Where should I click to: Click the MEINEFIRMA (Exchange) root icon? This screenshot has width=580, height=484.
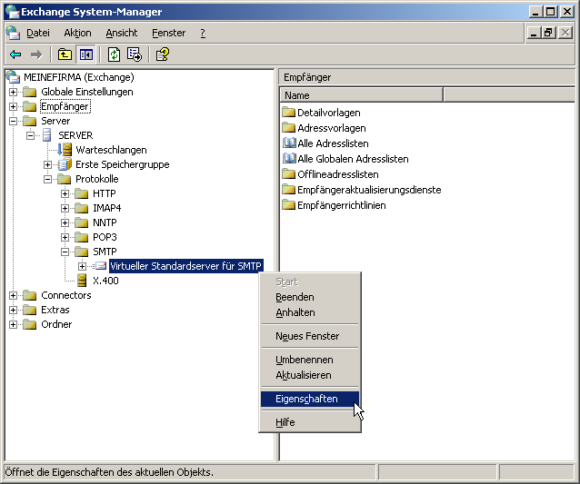click(x=14, y=77)
